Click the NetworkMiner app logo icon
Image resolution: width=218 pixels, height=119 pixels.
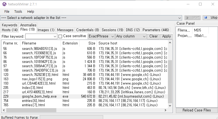coord(4,4)
